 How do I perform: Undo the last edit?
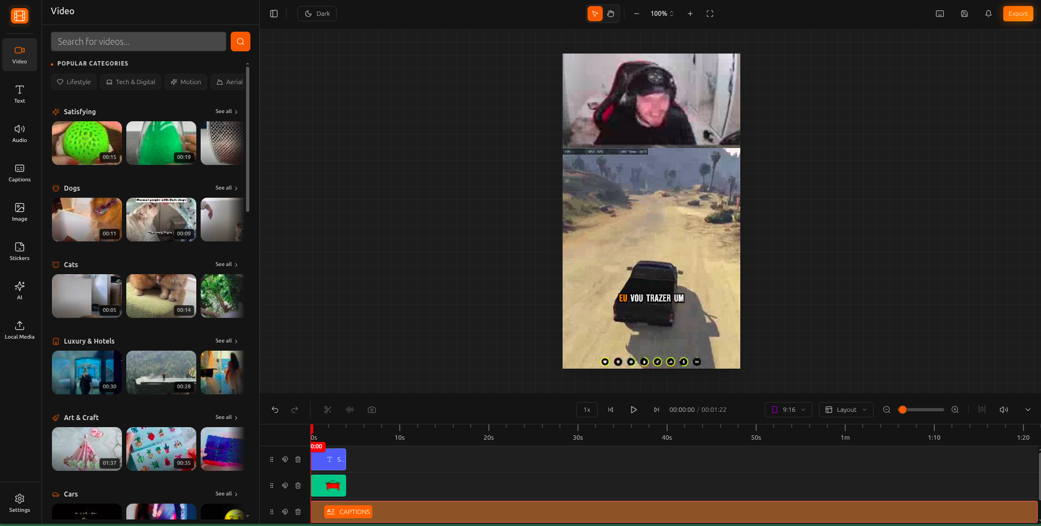point(275,410)
